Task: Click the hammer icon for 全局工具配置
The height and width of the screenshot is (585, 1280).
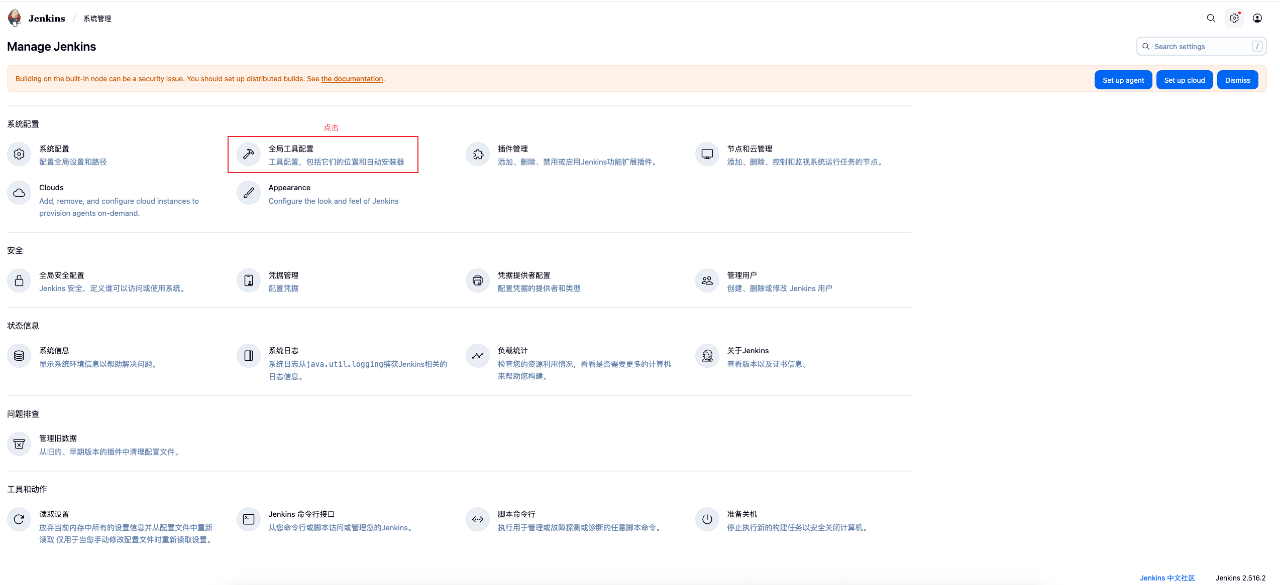Action: click(x=248, y=154)
